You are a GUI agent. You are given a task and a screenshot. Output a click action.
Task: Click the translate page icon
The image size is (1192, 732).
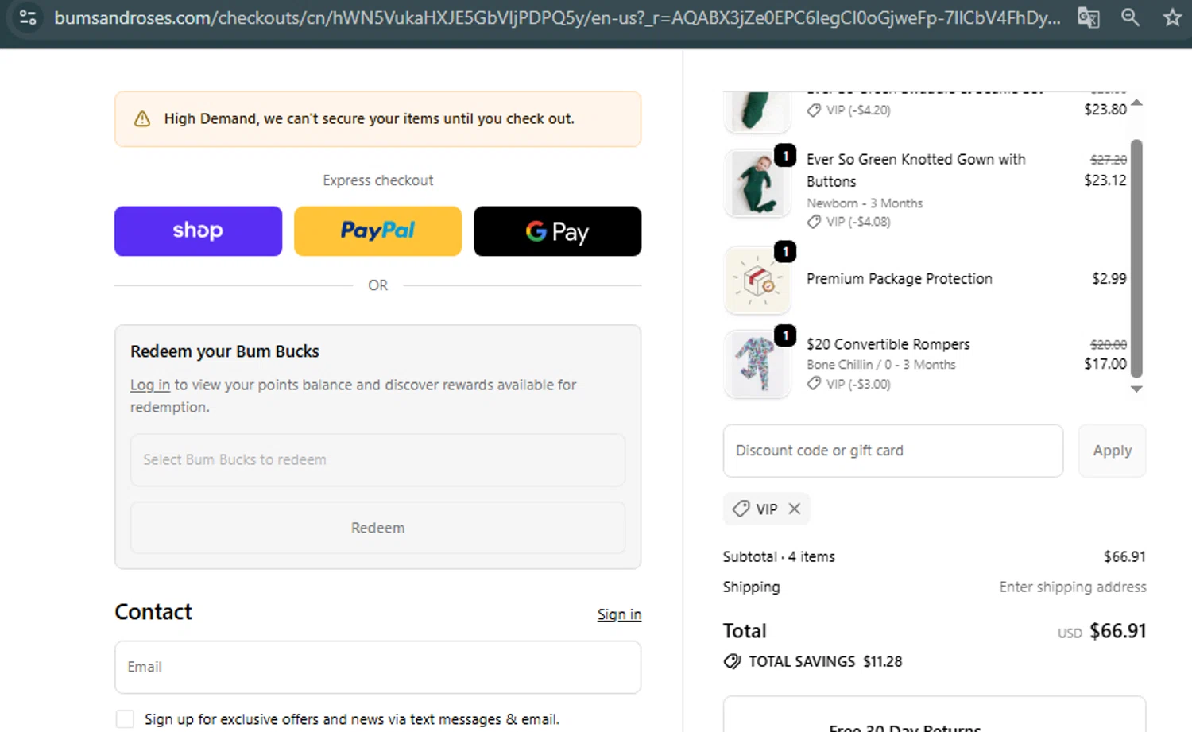click(x=1088, y=17)
